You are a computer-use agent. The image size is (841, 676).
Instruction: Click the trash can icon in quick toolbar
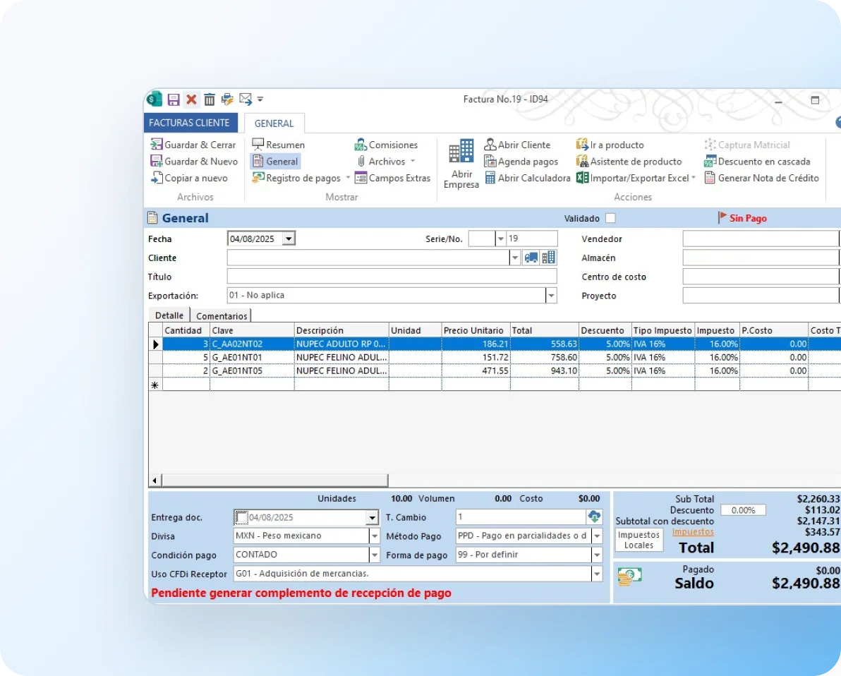coord(210,99)
